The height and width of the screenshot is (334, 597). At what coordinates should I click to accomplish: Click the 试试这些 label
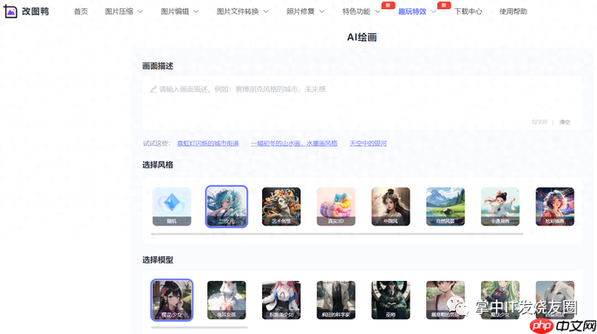coord(156,143)
